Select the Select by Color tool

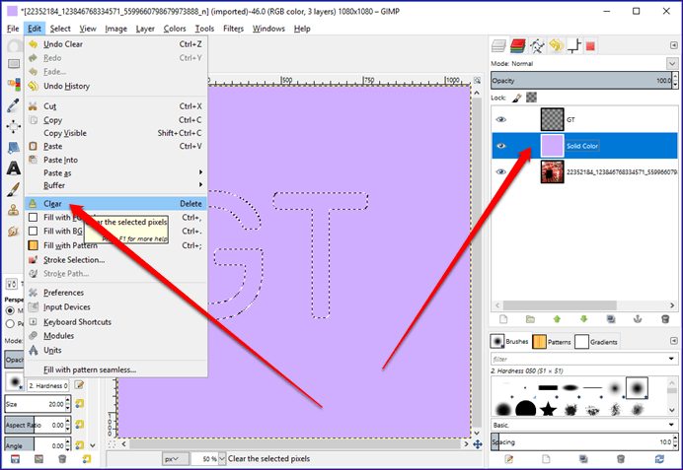point(14,85)
